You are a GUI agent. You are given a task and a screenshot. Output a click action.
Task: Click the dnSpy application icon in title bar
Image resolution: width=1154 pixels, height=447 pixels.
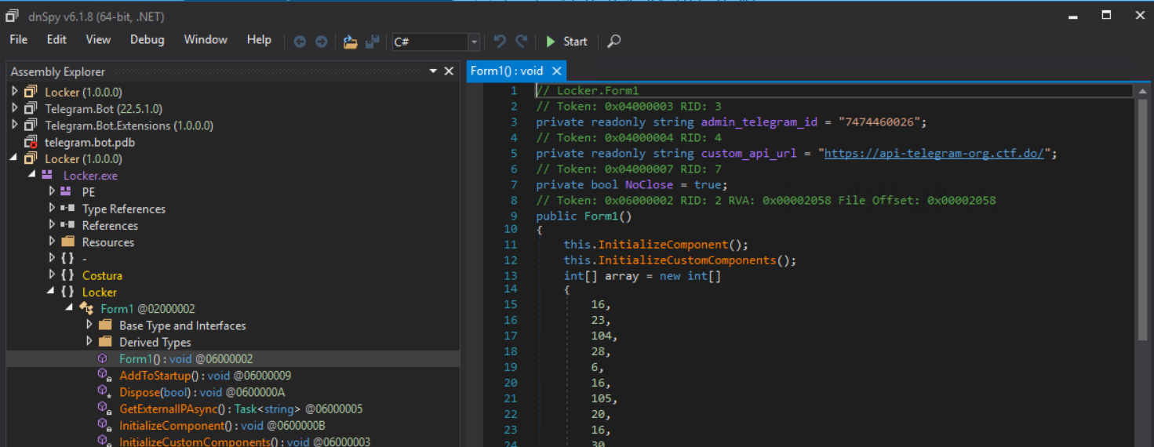(13, 16)
